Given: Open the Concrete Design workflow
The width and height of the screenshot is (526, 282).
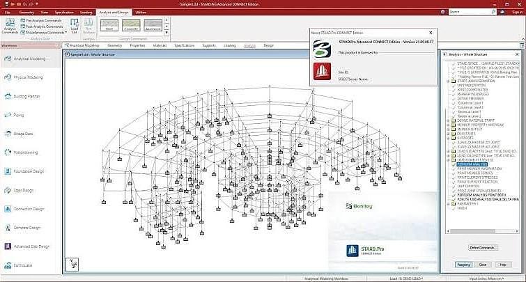Looking at the screenshot, I should click(23, 228).
